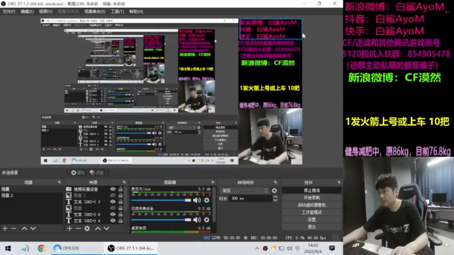The height and width of the screenshot is (255, 454).
Task: Open 设置 in controls panel
Action: [x=312, y=219]
